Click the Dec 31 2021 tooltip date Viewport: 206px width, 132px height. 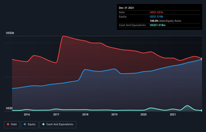pos(126,8)
